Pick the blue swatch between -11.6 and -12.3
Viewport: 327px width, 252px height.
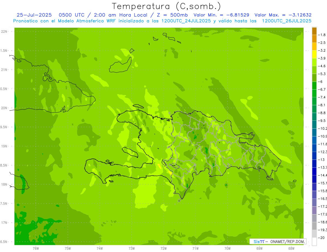pyautogui.click(x=314, y=148)
